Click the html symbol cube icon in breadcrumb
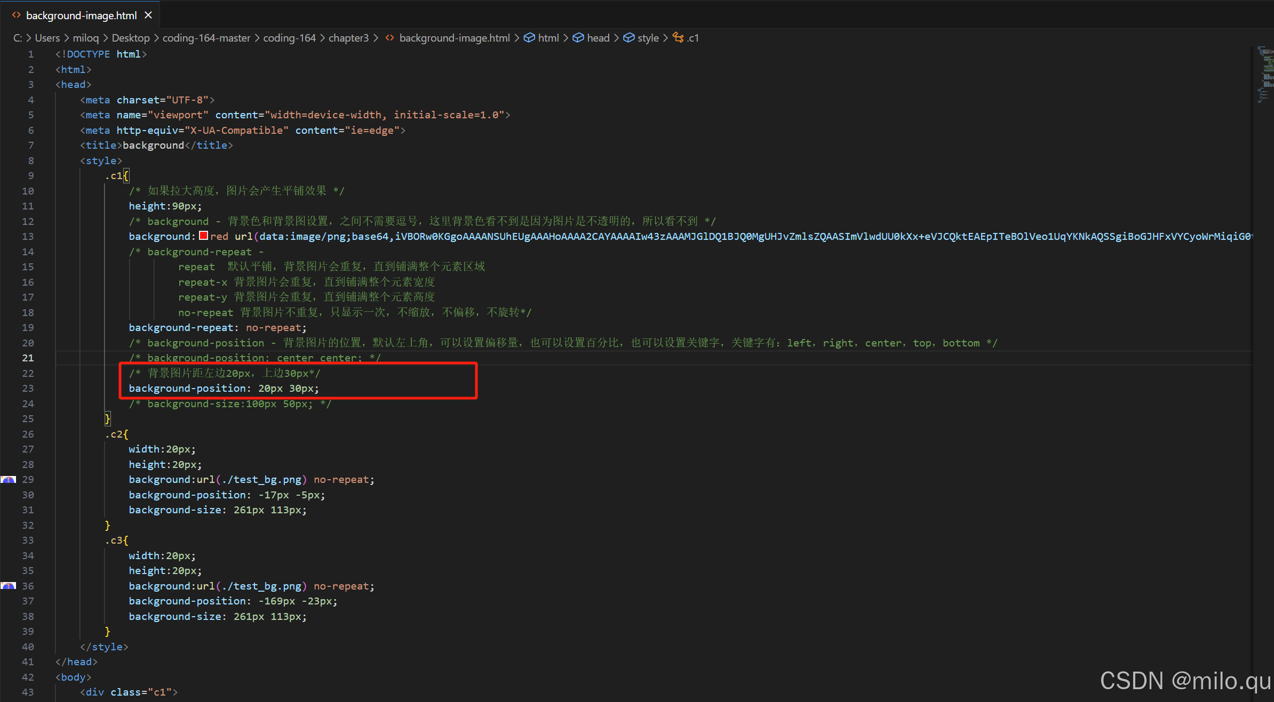 (529, 38)
